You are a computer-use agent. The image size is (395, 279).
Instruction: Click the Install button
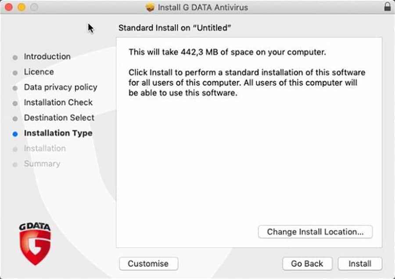(360, 264)
